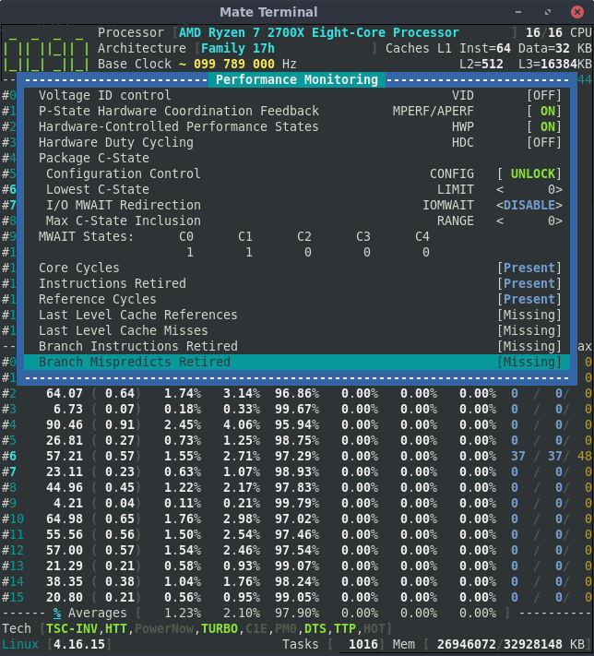Select Branch Mispredicts Retired row

(x=297, y=362)
